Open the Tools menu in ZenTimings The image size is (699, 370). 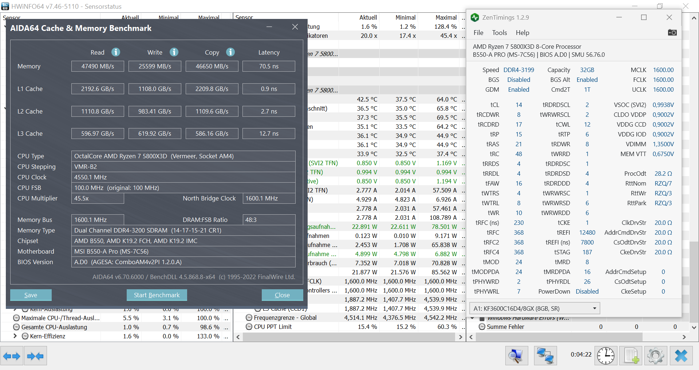click(499, 32)
